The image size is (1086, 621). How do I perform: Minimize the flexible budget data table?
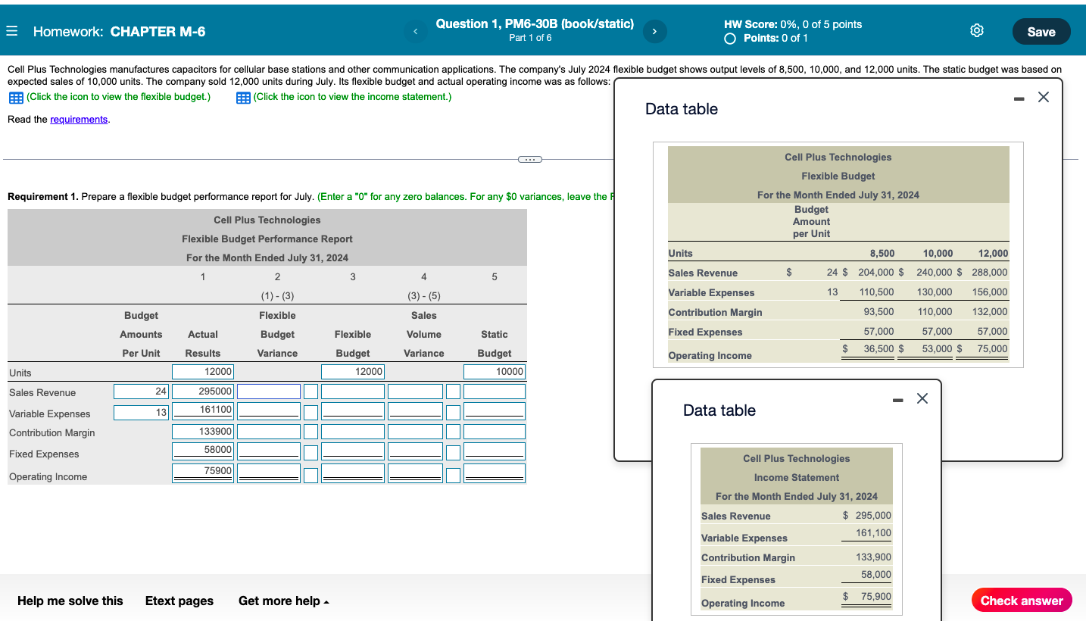click(x=1019, y=98)
